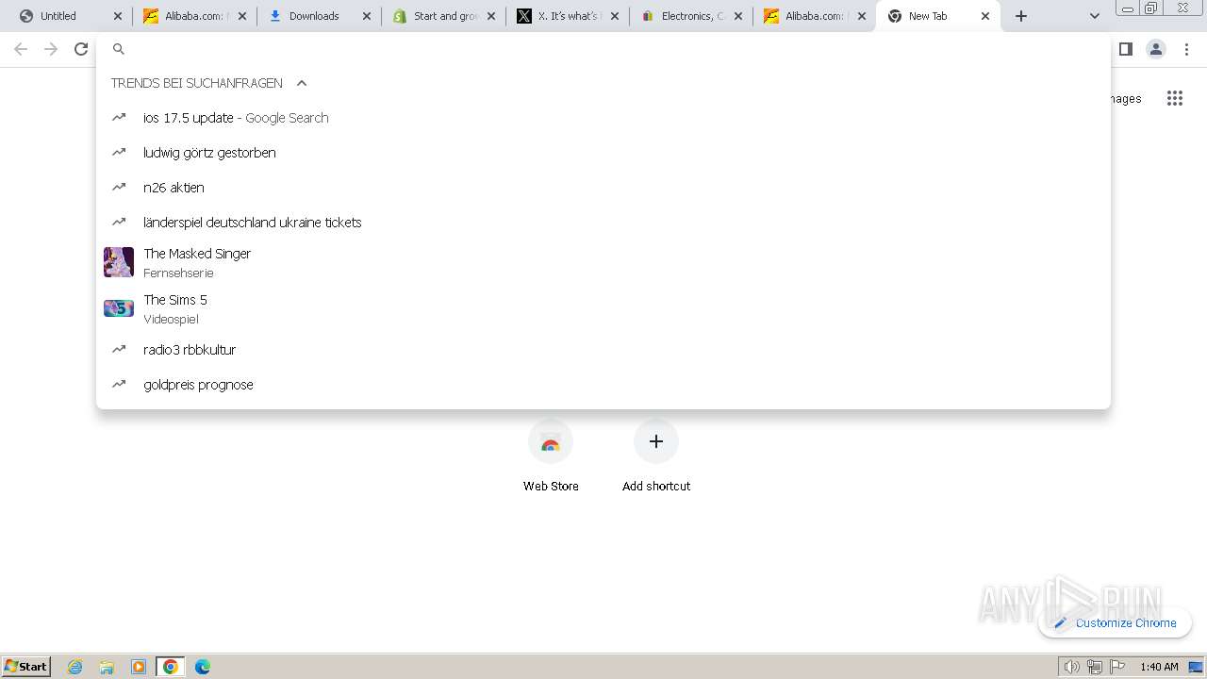Launch Internet Explorer from the taskbar

click(x=75, y=667)
